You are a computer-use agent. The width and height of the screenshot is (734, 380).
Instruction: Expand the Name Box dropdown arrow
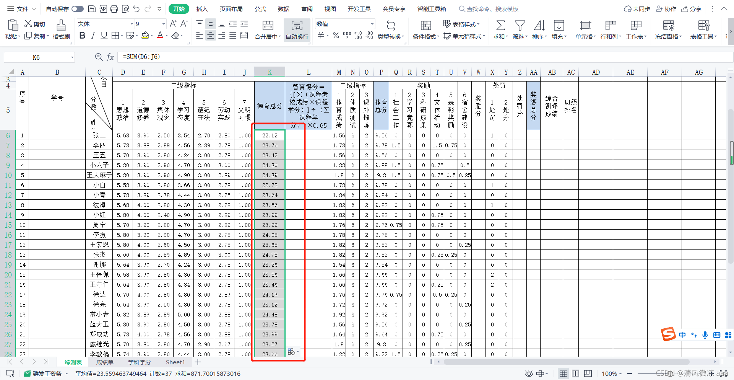pyautogui.click(x=72, y=57)
